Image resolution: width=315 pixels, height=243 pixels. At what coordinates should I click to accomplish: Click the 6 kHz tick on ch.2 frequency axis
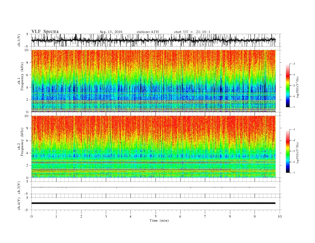pos(28,141)
